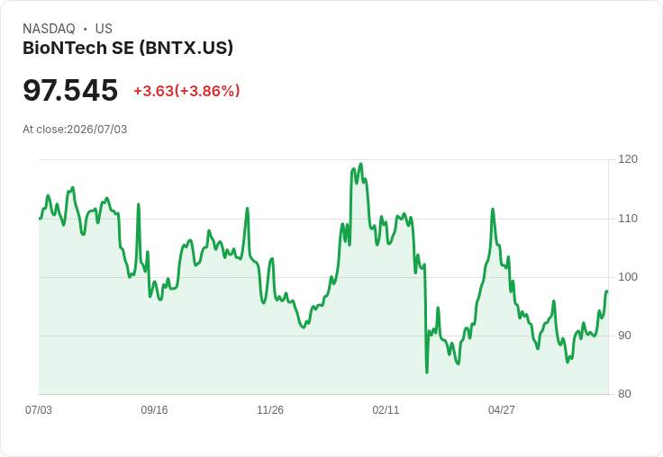663x457 pixels.
Task: Click the BioNTech SE (BNTX.US) title
Action: pos(128,49)
